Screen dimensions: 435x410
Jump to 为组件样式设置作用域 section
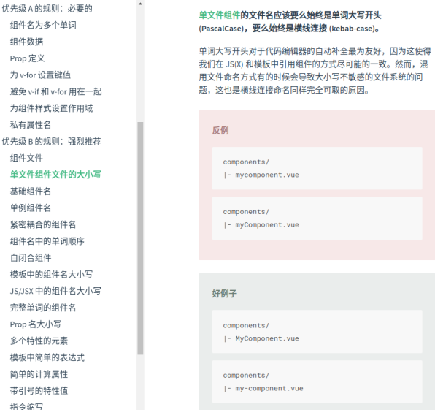click(x=51, y=108)
